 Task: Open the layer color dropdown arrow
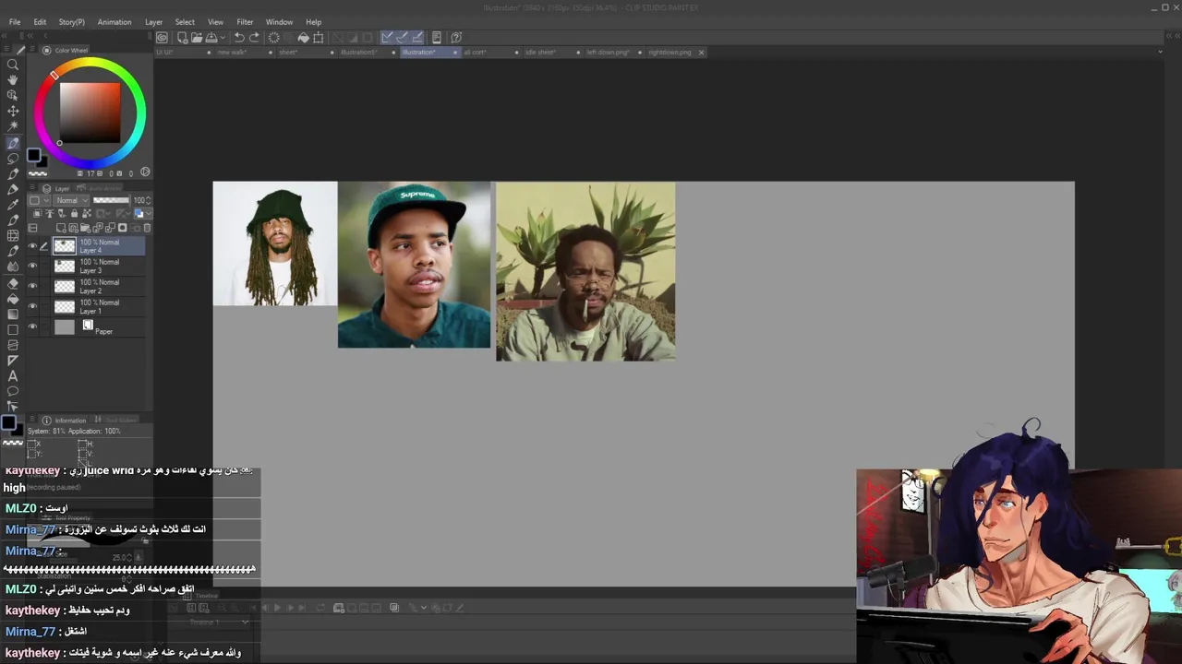[x=149, y=213]
